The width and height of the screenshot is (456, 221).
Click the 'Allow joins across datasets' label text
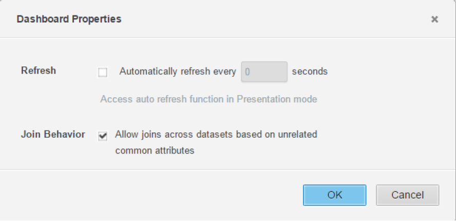click(216, 135)
